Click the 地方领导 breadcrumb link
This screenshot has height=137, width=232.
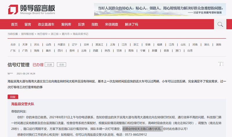click(x=42, y=34)
